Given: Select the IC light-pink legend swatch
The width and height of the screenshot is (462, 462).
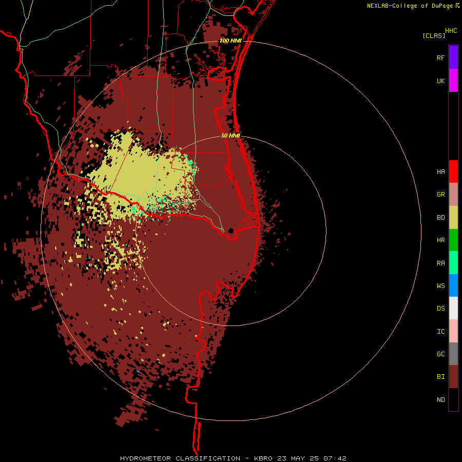Looking at the screenshot, I should pyautogui.click(x=453, y=331).
